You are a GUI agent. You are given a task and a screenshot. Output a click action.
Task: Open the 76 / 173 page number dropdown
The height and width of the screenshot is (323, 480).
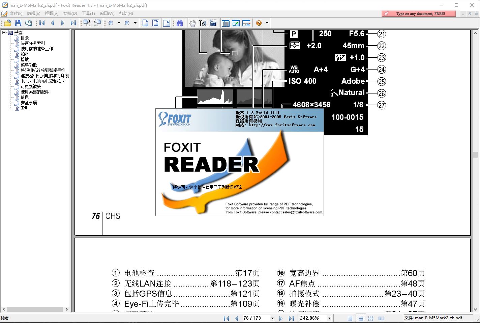(272, 318)
